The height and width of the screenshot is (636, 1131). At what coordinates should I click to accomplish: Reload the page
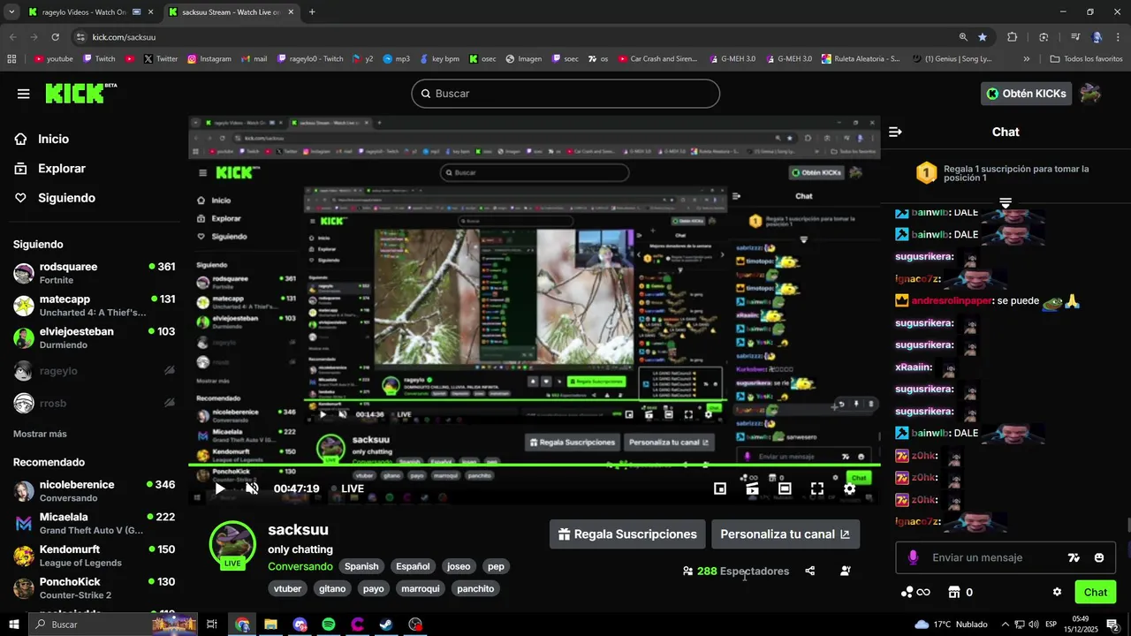[x=55, y=37]
